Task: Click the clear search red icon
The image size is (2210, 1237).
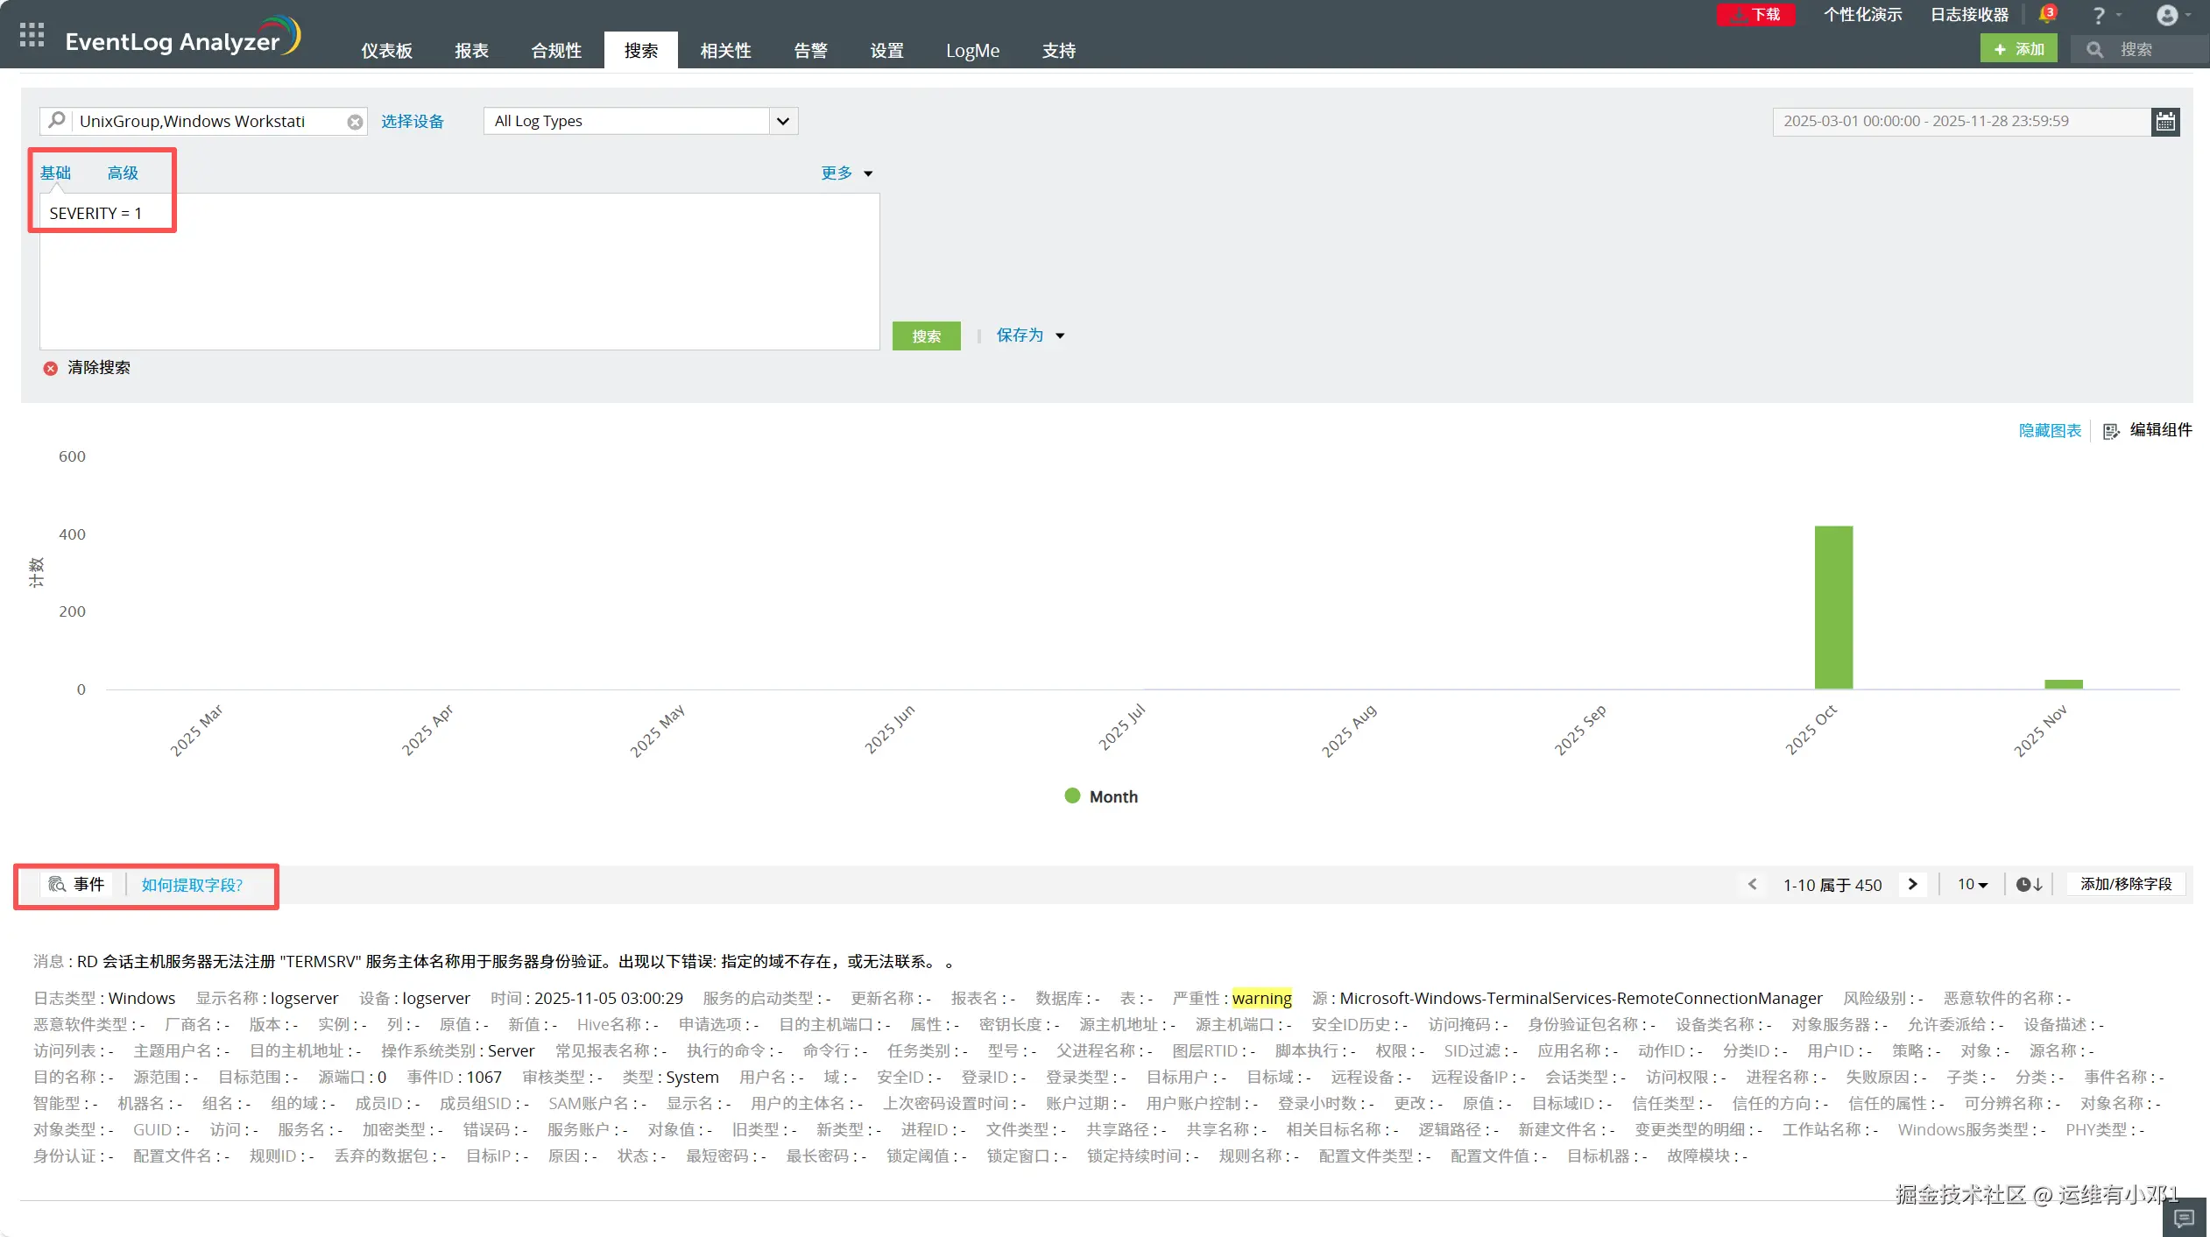Action: [51, 368]
